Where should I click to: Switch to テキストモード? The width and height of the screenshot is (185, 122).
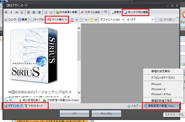coord(34,106)
